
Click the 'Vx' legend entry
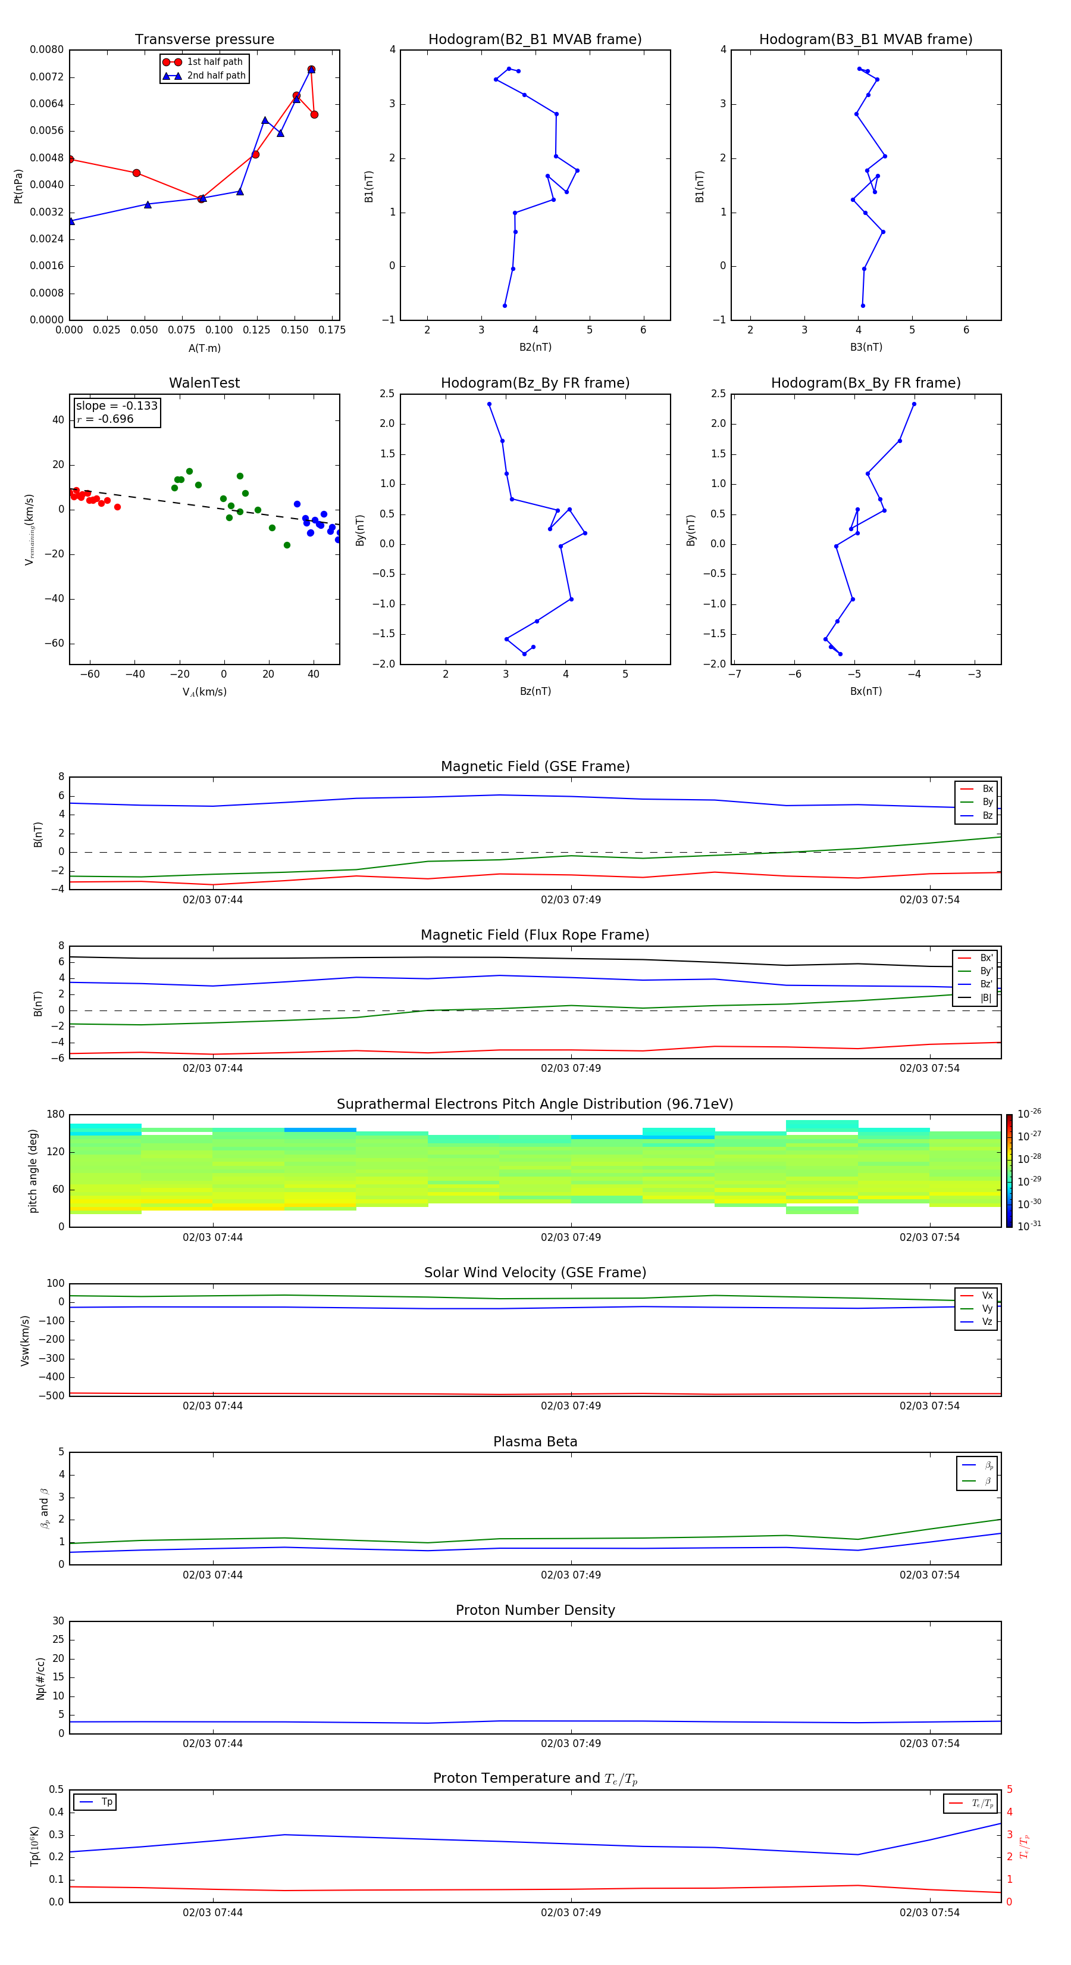click(976, 1295)
